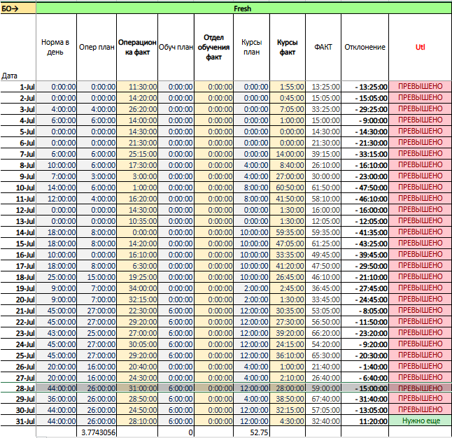This screenshot has height=438, width=452.
Task: Click the 7-Jul date cell
Action: point(18,154)
